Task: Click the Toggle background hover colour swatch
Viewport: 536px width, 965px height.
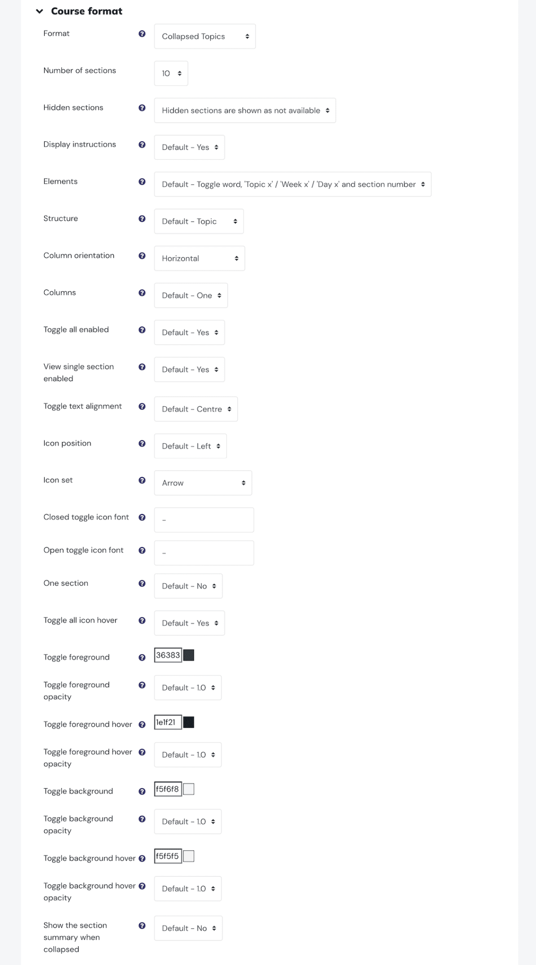Action: point(189,856)
